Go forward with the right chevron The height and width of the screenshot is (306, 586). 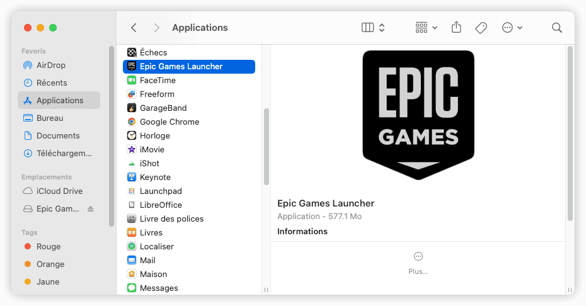(x=157, y=28)
